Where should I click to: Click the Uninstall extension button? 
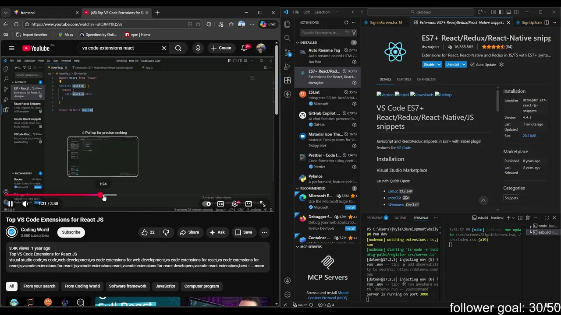(x=452, y=64)
